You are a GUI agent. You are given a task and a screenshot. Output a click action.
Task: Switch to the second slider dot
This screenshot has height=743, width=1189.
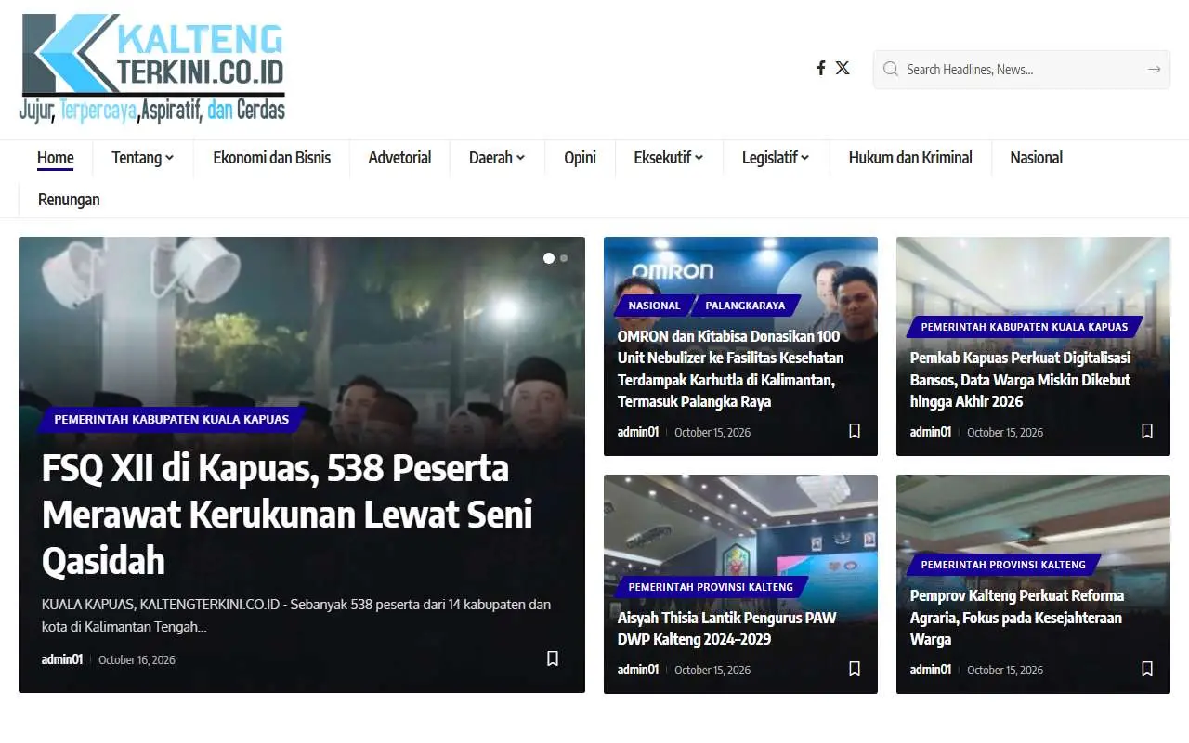point(564,258)
